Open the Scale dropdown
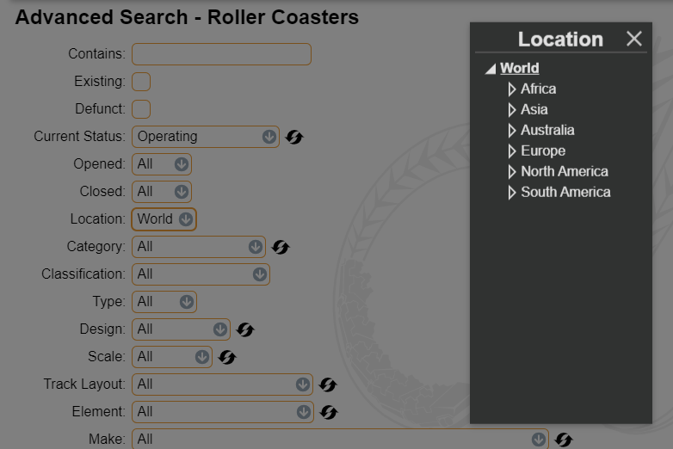Viewport: 673px width, 449px height. (172, 357)
